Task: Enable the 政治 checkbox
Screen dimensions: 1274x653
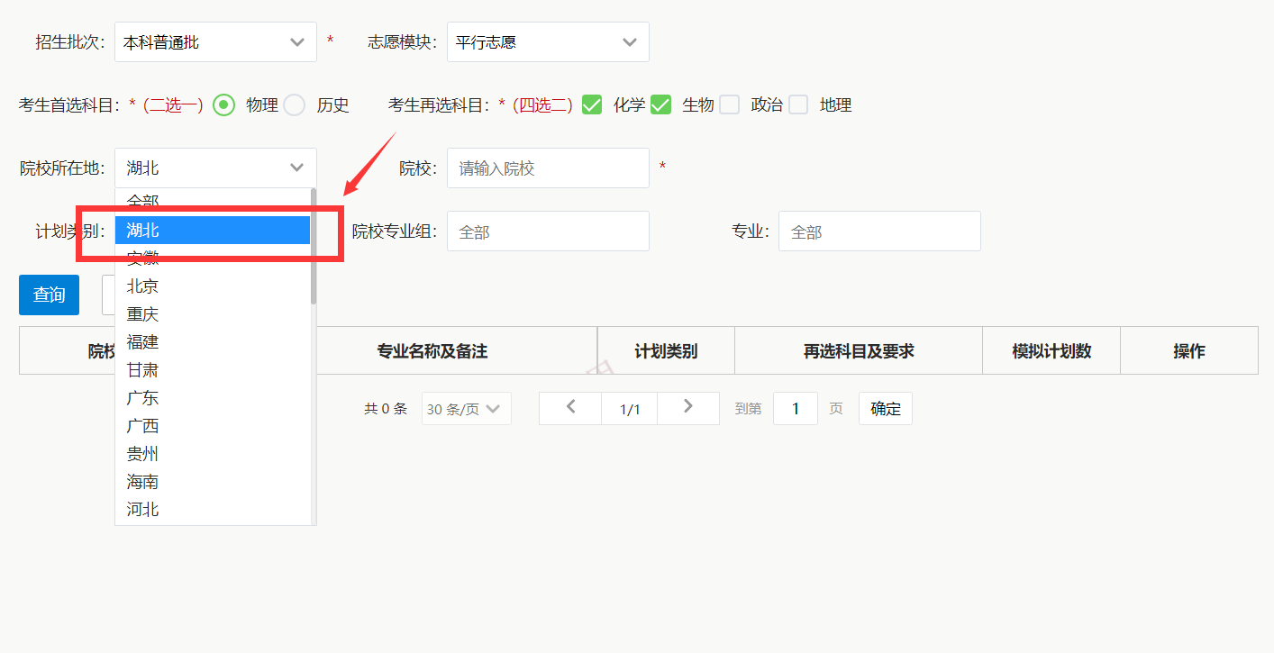Action: [730, 104]
